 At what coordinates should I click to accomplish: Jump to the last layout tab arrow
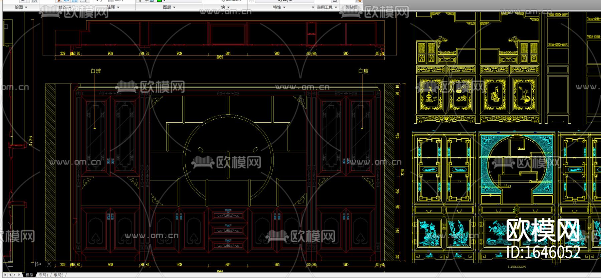coord(19,275)
